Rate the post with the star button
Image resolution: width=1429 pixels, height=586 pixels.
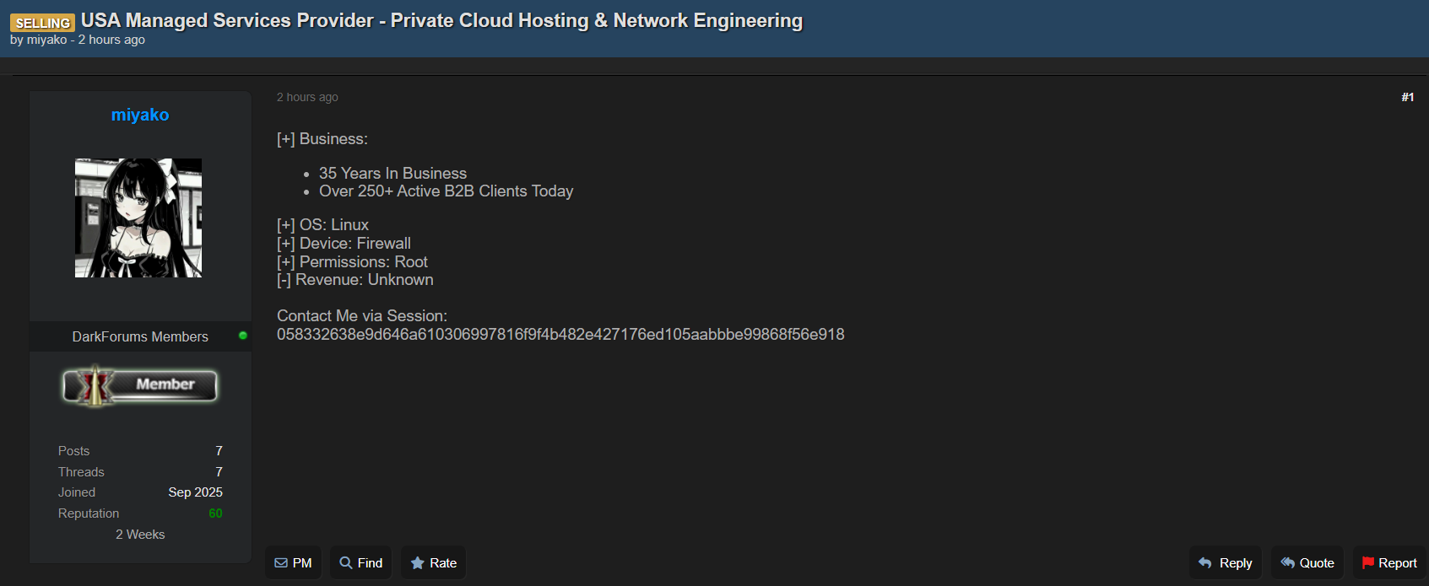click(433, 563)
